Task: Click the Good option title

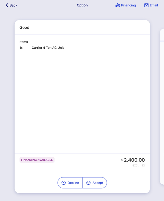Action: pos(24,27)
